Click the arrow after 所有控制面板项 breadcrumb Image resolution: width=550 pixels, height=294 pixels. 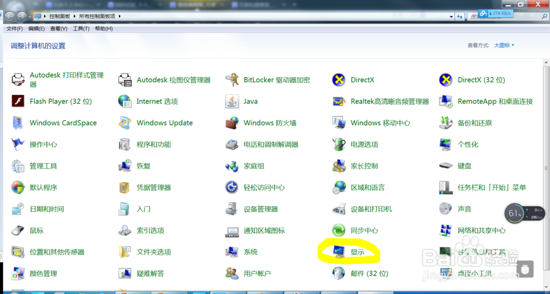pyautogui.click(x=119, y=16)
